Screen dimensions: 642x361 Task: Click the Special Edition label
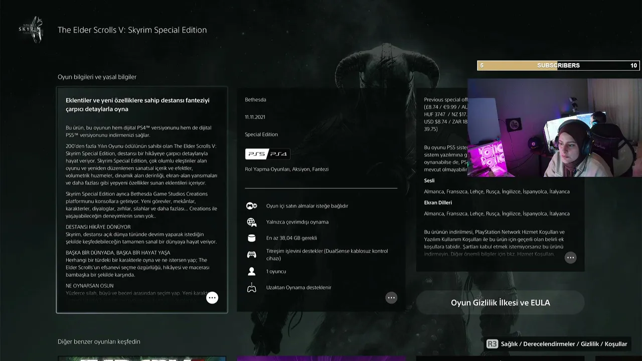[x=261, y=134]
